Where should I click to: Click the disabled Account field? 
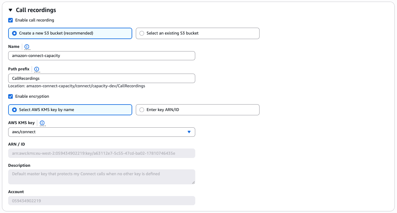point(102,201)
